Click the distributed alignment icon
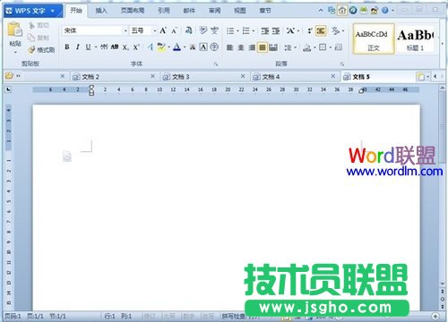This screenshot has height=322, width=448. click(x=273, y=47)
